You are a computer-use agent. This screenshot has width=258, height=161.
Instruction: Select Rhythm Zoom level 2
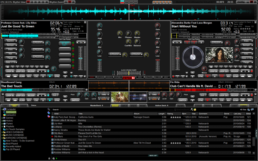click(x=69, y=2)
